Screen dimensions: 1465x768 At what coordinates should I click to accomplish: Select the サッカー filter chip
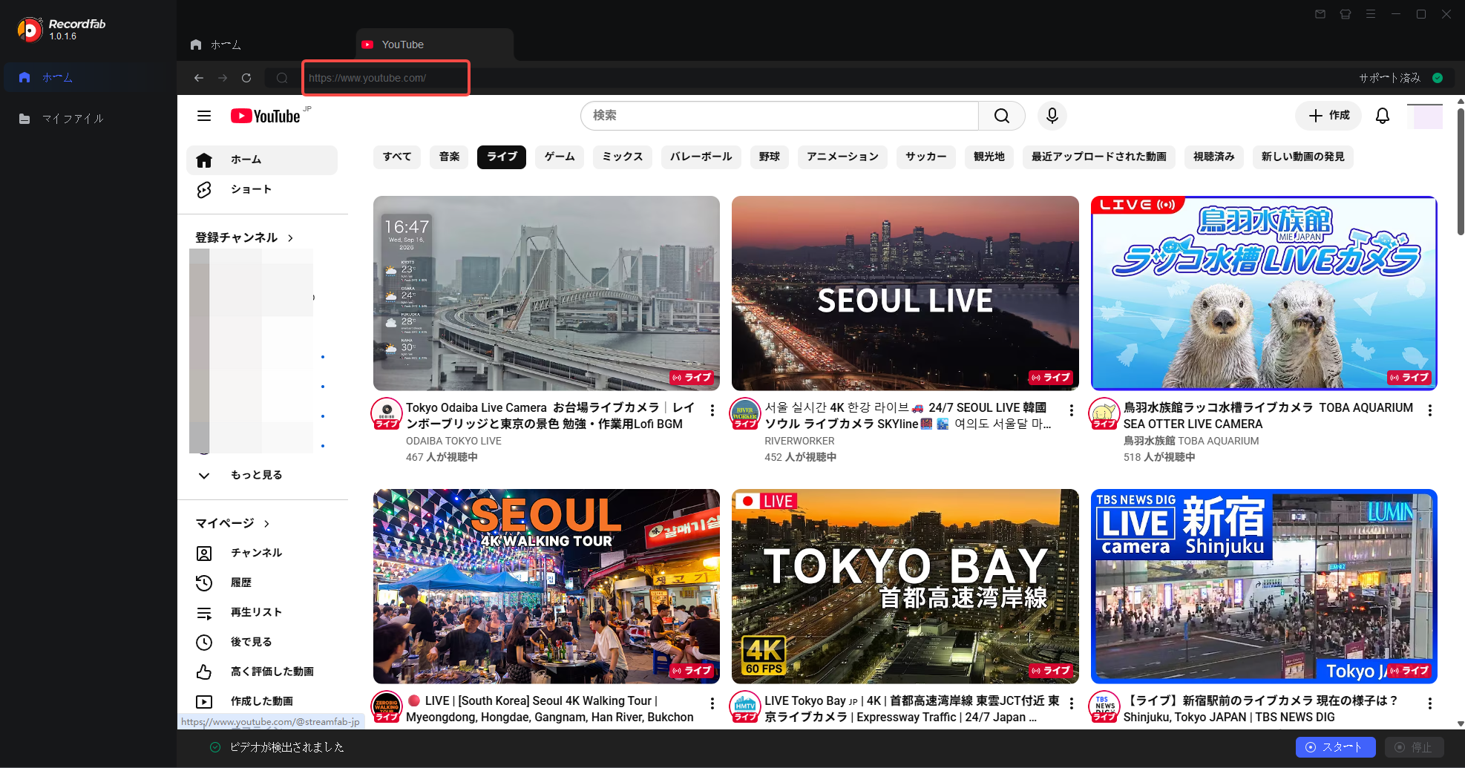(x=926, y=157)
